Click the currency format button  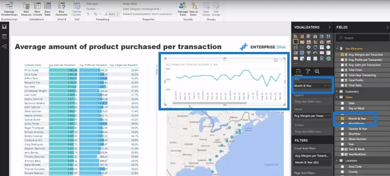click(88, 14)
